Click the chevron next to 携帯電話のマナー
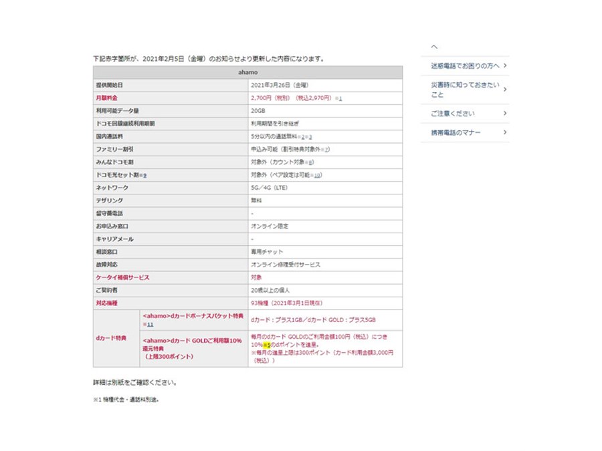The width and height of the screenshot is (602, 451). [x=505, y=132]
